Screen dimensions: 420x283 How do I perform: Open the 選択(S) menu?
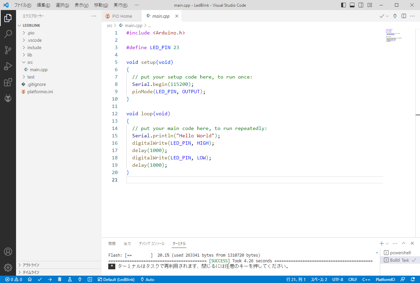coord(62,5)
